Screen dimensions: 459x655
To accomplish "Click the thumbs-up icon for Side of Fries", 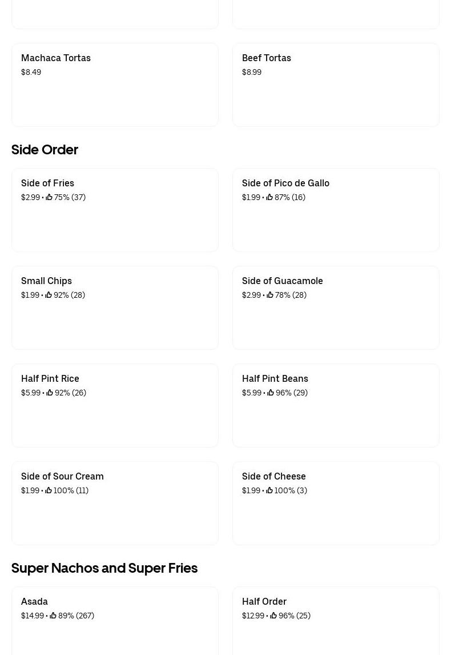I will tap(49, 197).
